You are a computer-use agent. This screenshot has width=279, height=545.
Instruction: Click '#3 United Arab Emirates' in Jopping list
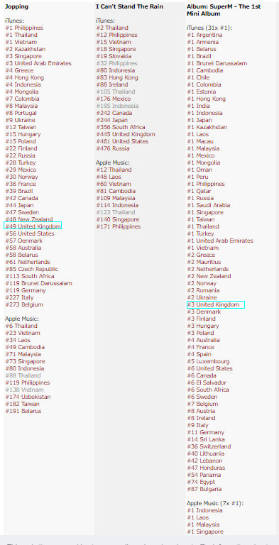tap(38, 63)
